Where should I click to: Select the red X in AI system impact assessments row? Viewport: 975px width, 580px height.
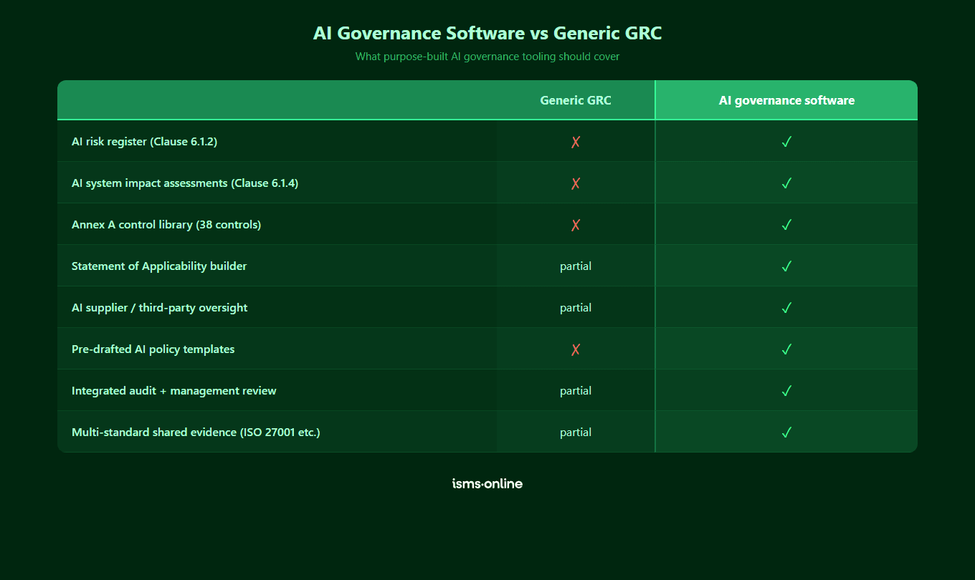click(x=576, y=183)
